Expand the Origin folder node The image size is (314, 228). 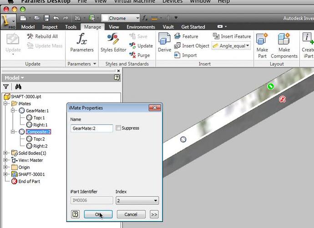5,167
